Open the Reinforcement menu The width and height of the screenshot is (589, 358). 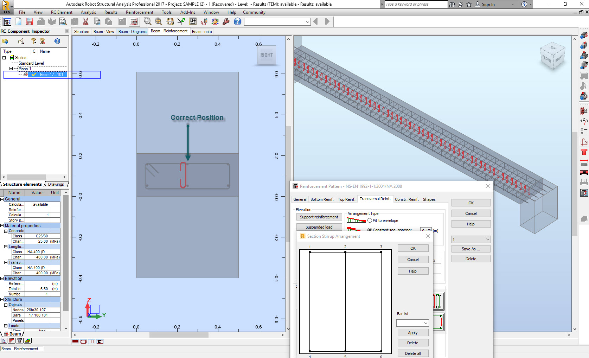[x=140, y=12]
